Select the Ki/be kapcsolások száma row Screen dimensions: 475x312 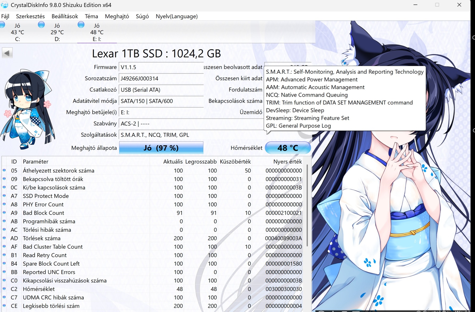coord(153,188)
